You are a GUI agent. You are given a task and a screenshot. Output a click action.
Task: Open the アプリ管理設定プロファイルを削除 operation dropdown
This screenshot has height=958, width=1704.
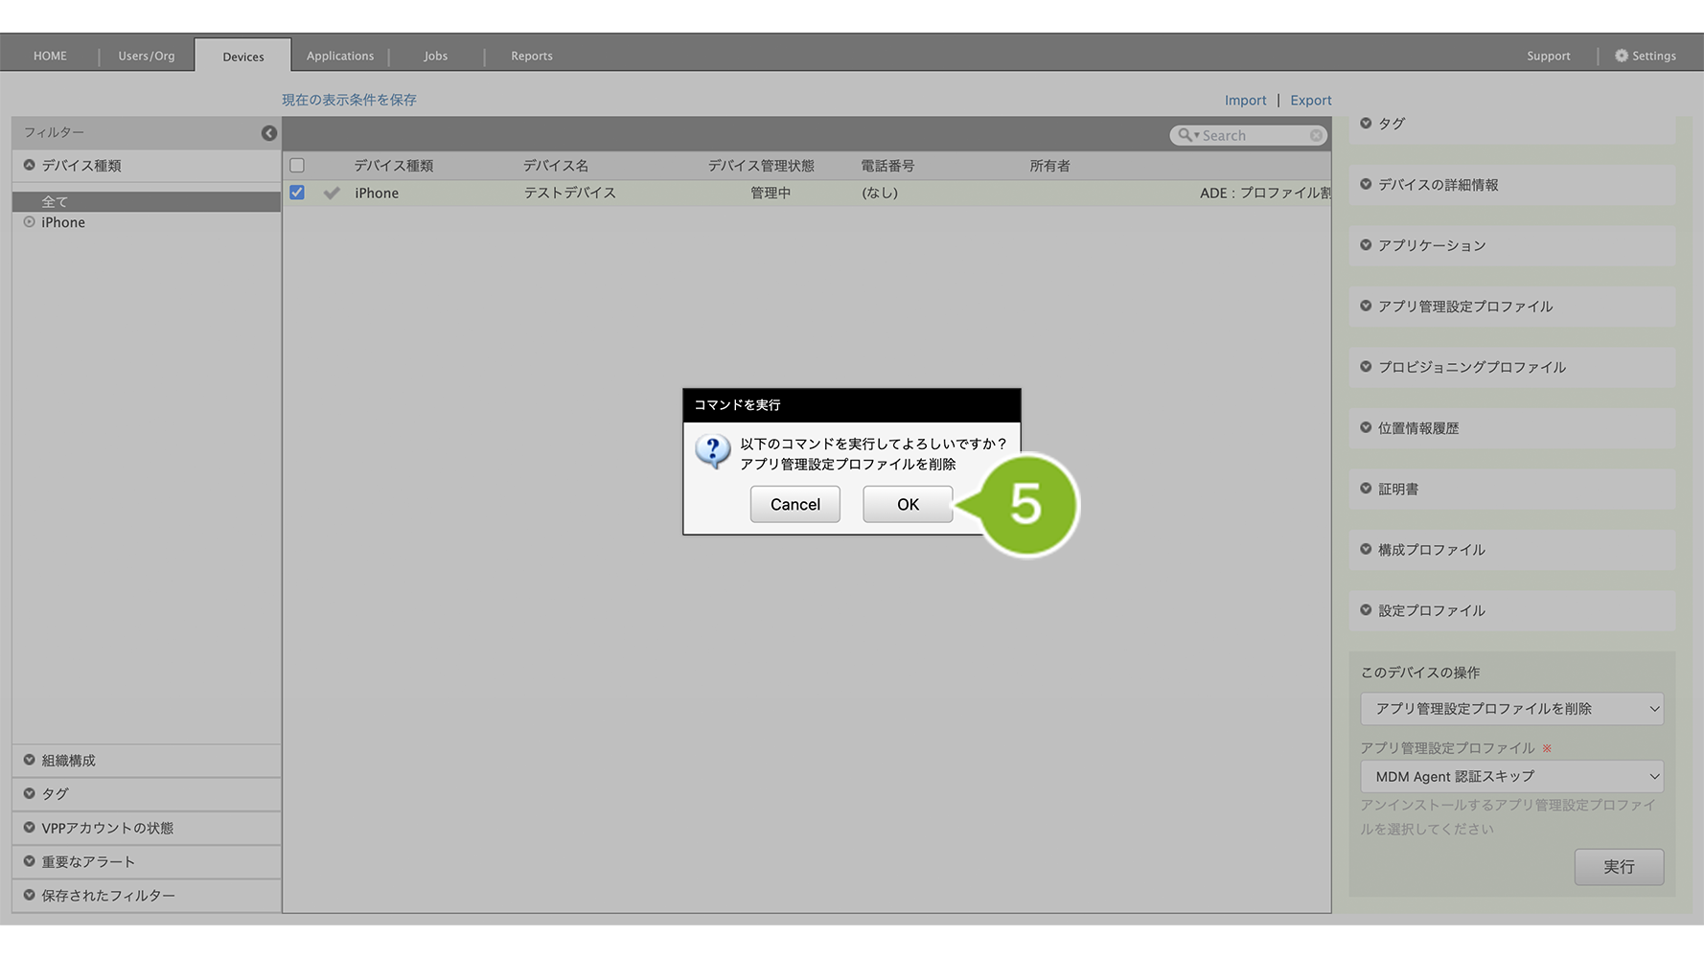click(x=1510, y=709)
